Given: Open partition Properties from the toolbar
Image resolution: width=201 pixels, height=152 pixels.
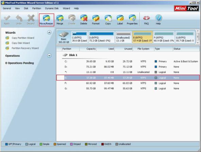Looking at the screenshot, I should coord(132,20).
